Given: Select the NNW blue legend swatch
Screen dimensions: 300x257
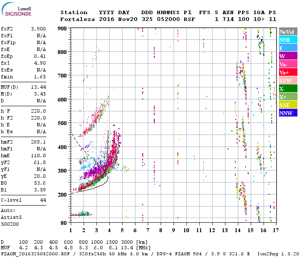Looking at the screenshot, I should point(288,113).
